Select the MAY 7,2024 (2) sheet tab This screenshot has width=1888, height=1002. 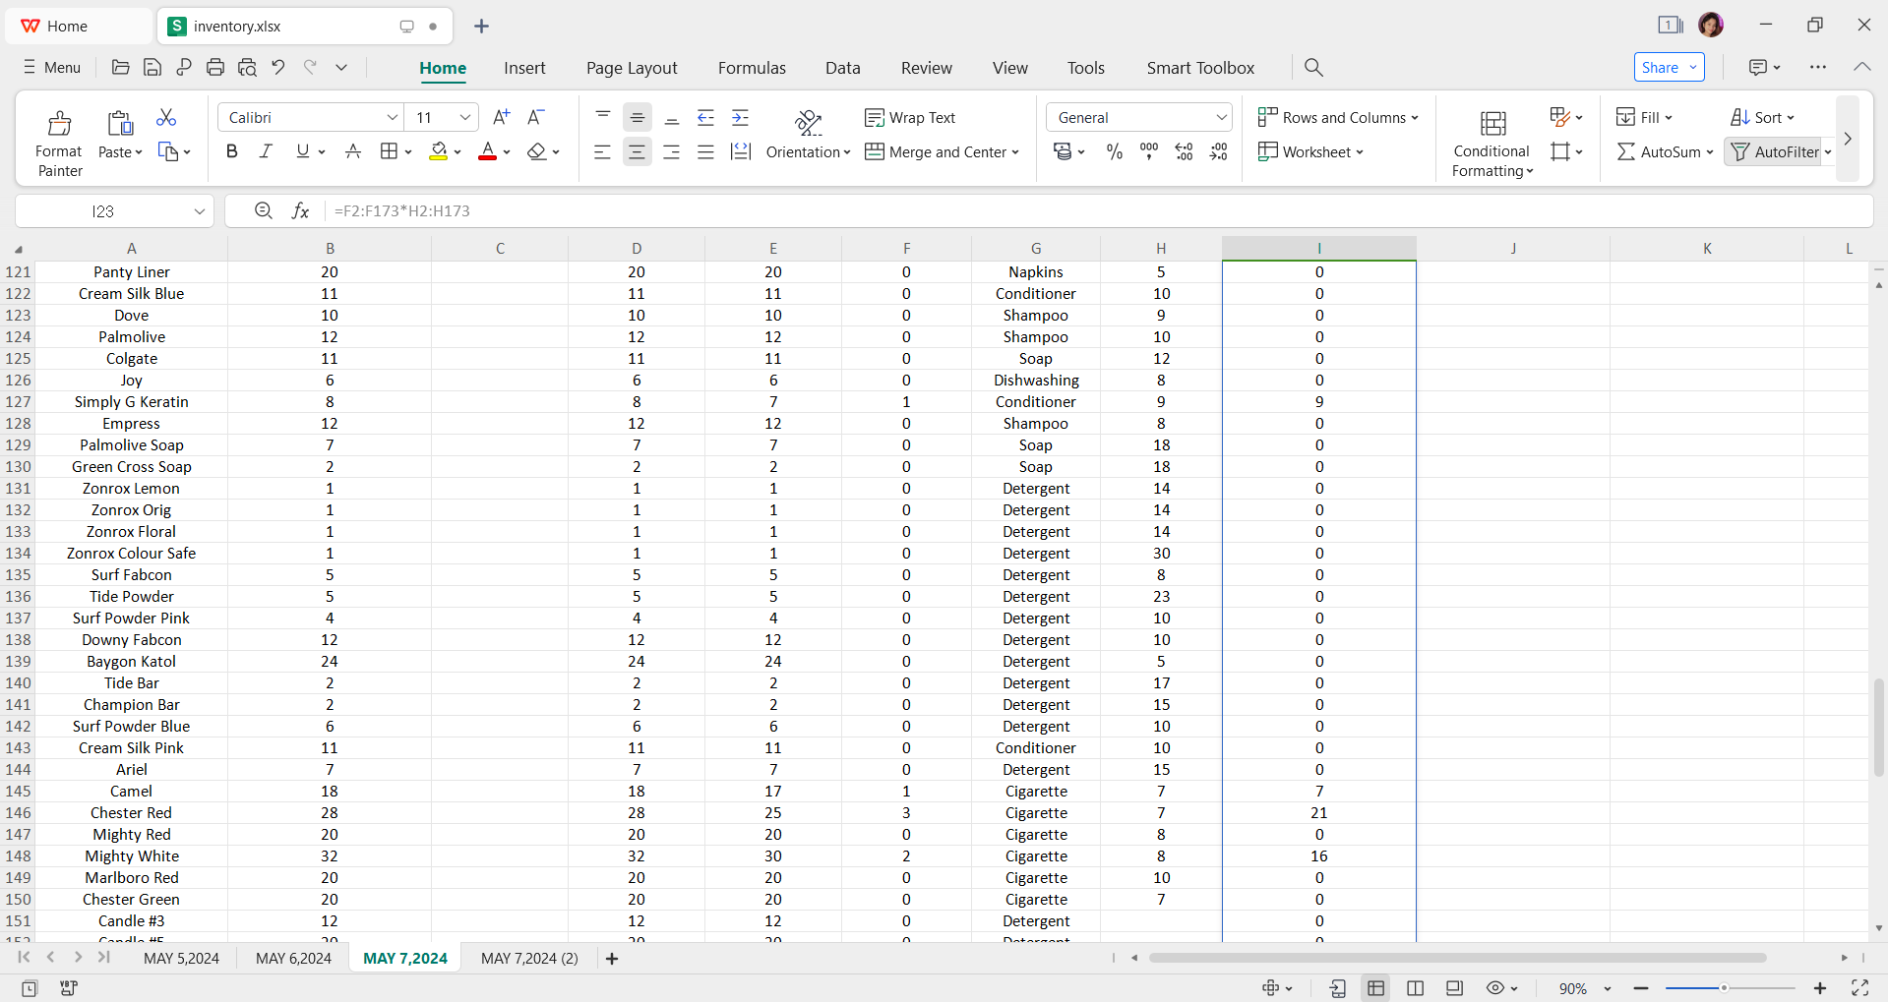click(x=529, y=958)
